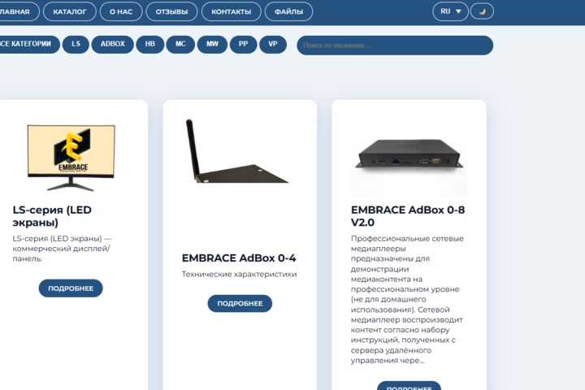Go to the О нас page
Screen dimensions: 585x390
(x=121, y=11)
